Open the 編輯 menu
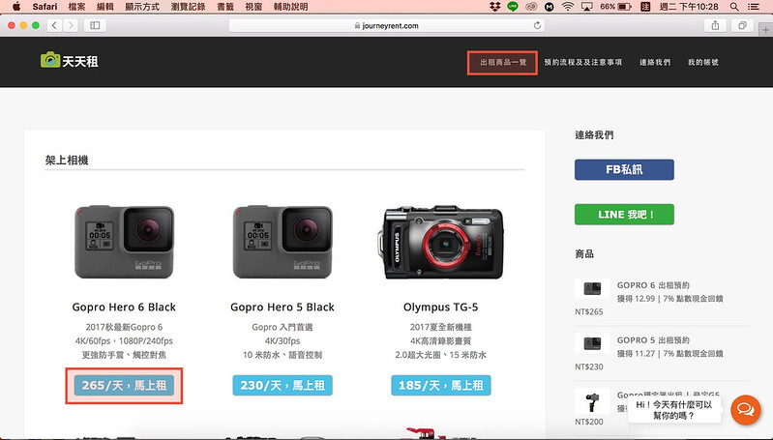Viewport: 773px width, 440px height. 105,7
